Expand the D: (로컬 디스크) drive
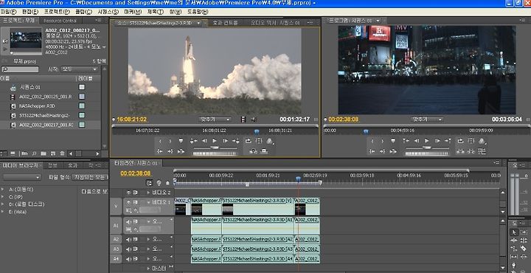The width and height of the screenshot is (531, 273). click(x=2, y=204)
